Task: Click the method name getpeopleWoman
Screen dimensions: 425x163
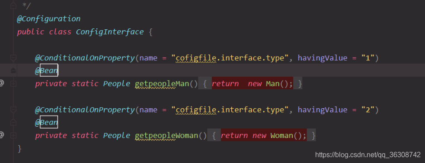Action: (x=166, y=135)
